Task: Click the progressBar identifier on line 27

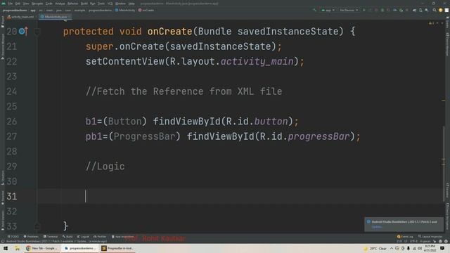Action: tap(319, 136)
